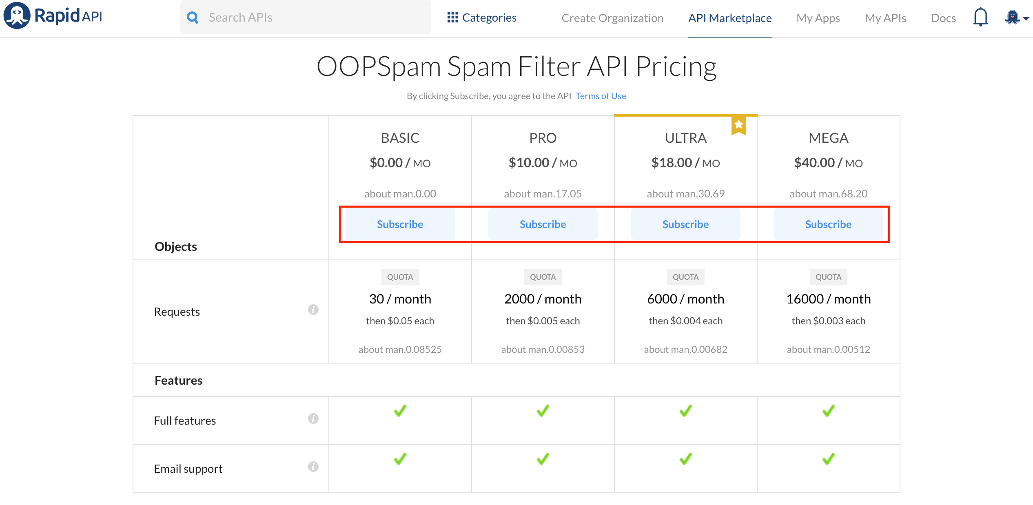Screen dimensions: 1033x505
Task: Open the Docs page
Action: click(943, 18)
